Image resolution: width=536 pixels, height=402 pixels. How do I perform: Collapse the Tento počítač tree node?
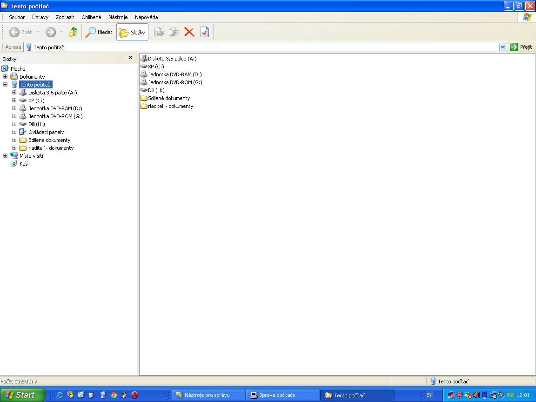5,84
